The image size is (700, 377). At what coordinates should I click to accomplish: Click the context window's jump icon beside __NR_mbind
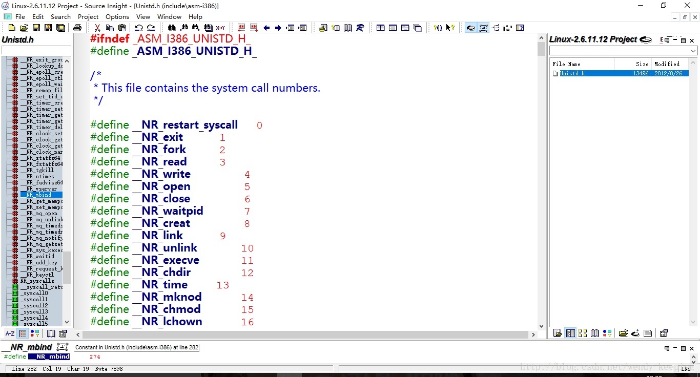click(62, 347)
